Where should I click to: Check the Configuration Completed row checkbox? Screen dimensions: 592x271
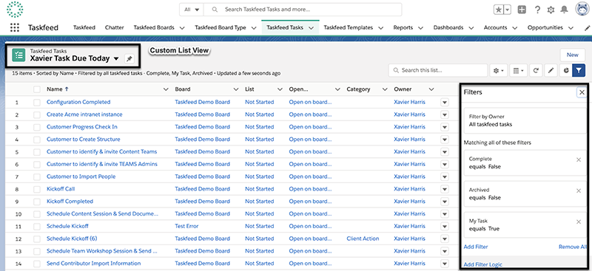[x=36, y=102]
